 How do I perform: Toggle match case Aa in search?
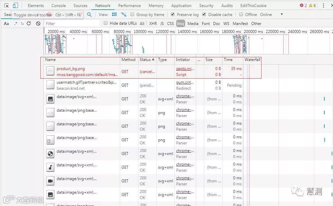(x=6, y=24)
